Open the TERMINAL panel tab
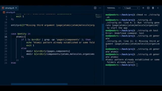The height and width of the screenshot is (91, 162). point(111,8)
